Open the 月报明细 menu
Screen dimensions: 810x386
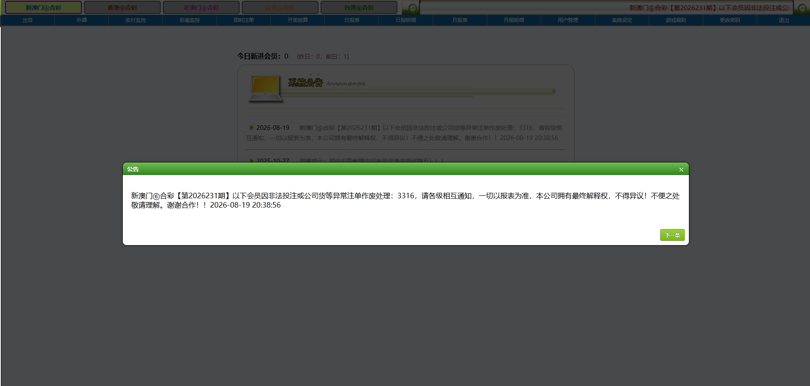tap(514, 20)
